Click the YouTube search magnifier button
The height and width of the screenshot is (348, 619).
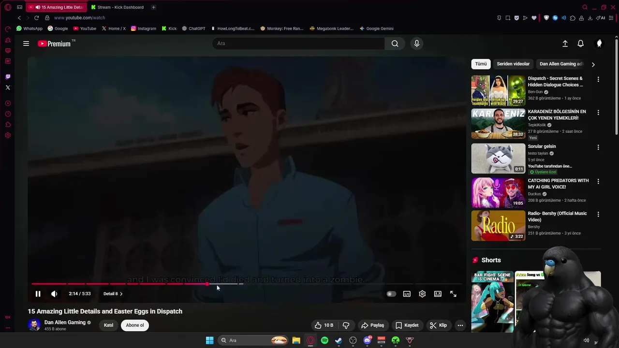pyautogui.click(x=395, y=43)
